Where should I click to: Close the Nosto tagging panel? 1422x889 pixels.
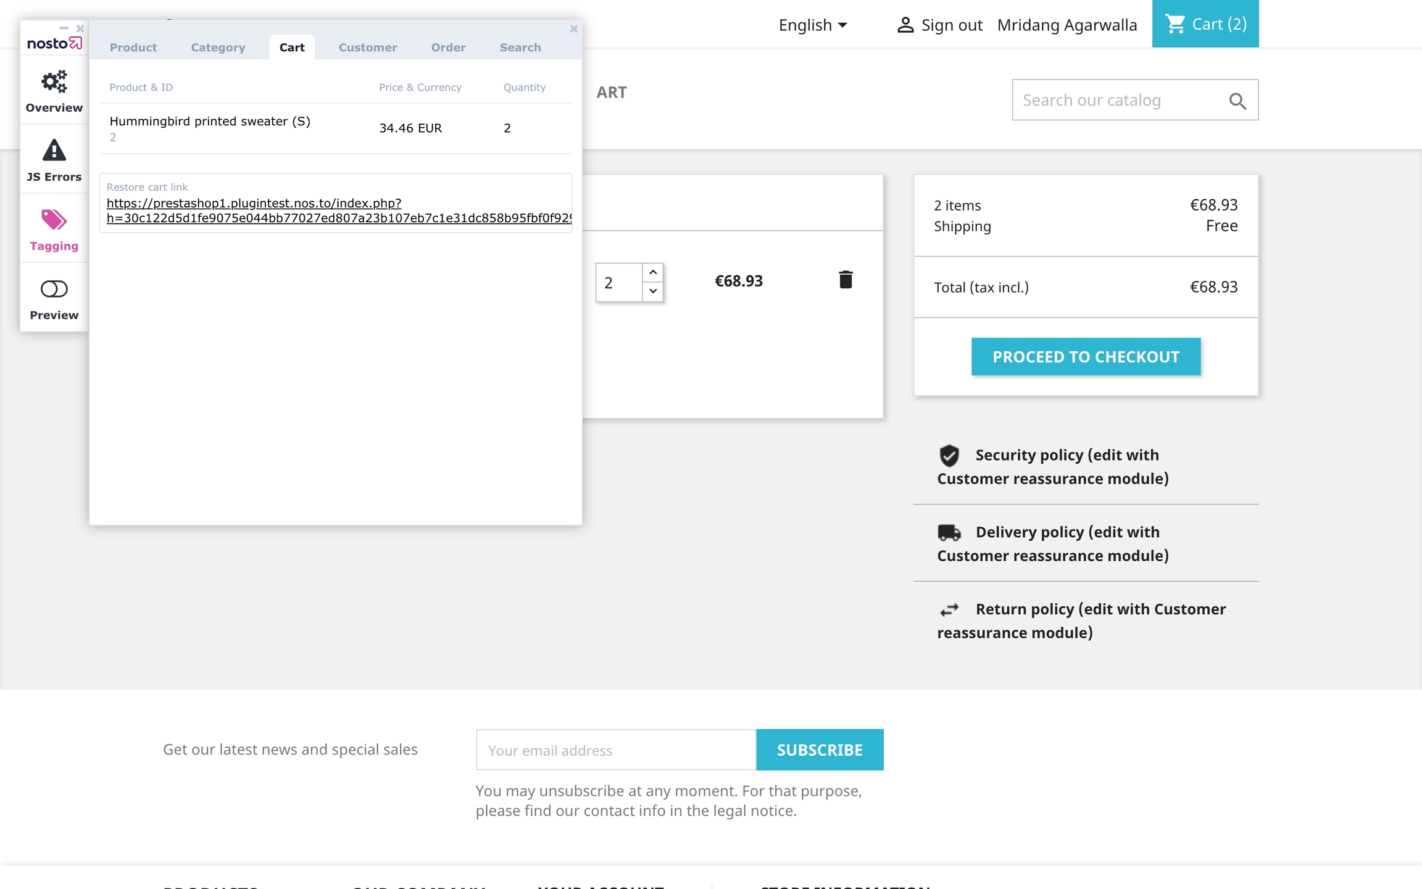click(x=573, y=28)
